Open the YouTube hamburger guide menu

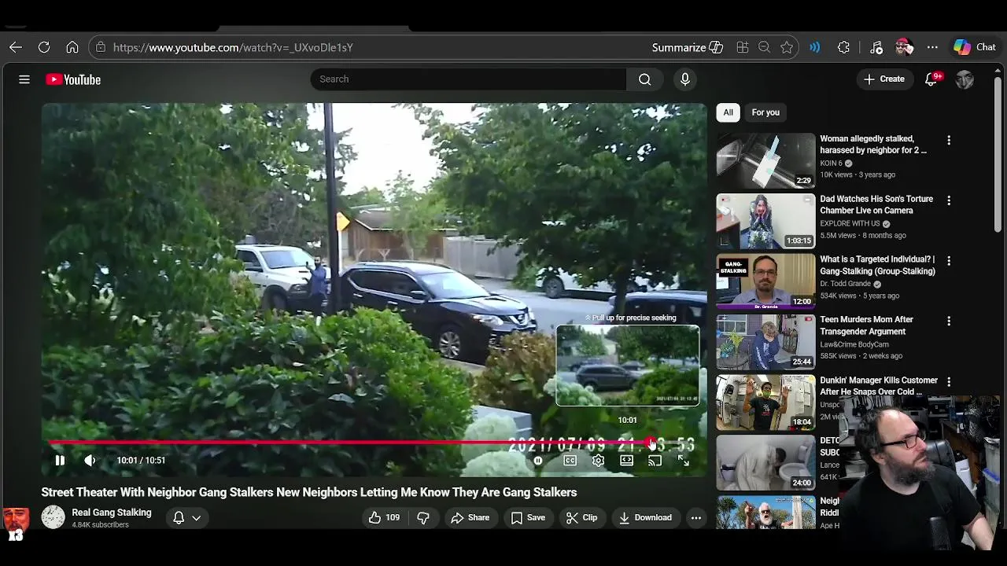24,79
